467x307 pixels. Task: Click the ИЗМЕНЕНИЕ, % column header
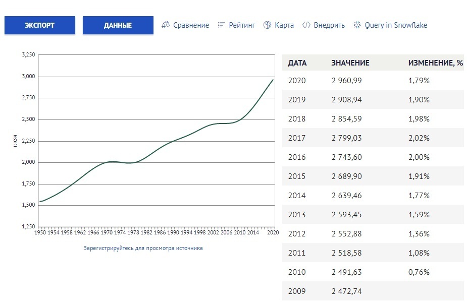435,63
